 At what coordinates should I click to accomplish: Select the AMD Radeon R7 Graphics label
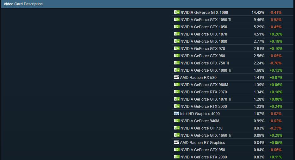coord(202,143)
